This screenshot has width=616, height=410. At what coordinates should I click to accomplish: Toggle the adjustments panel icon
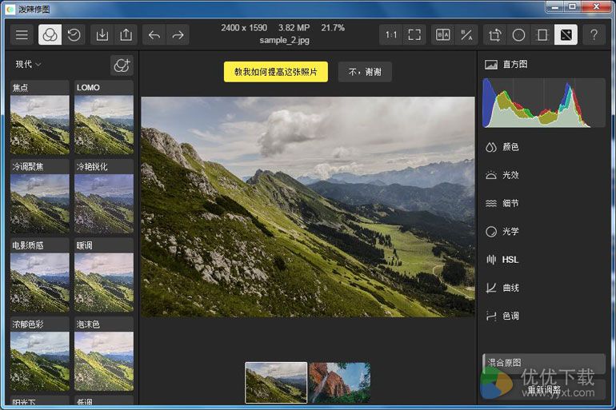click(566, 35)
